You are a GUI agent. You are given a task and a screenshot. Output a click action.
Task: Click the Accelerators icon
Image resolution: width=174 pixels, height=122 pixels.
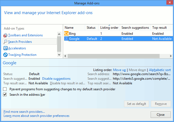pyautogui.click(x=5, y=48)
